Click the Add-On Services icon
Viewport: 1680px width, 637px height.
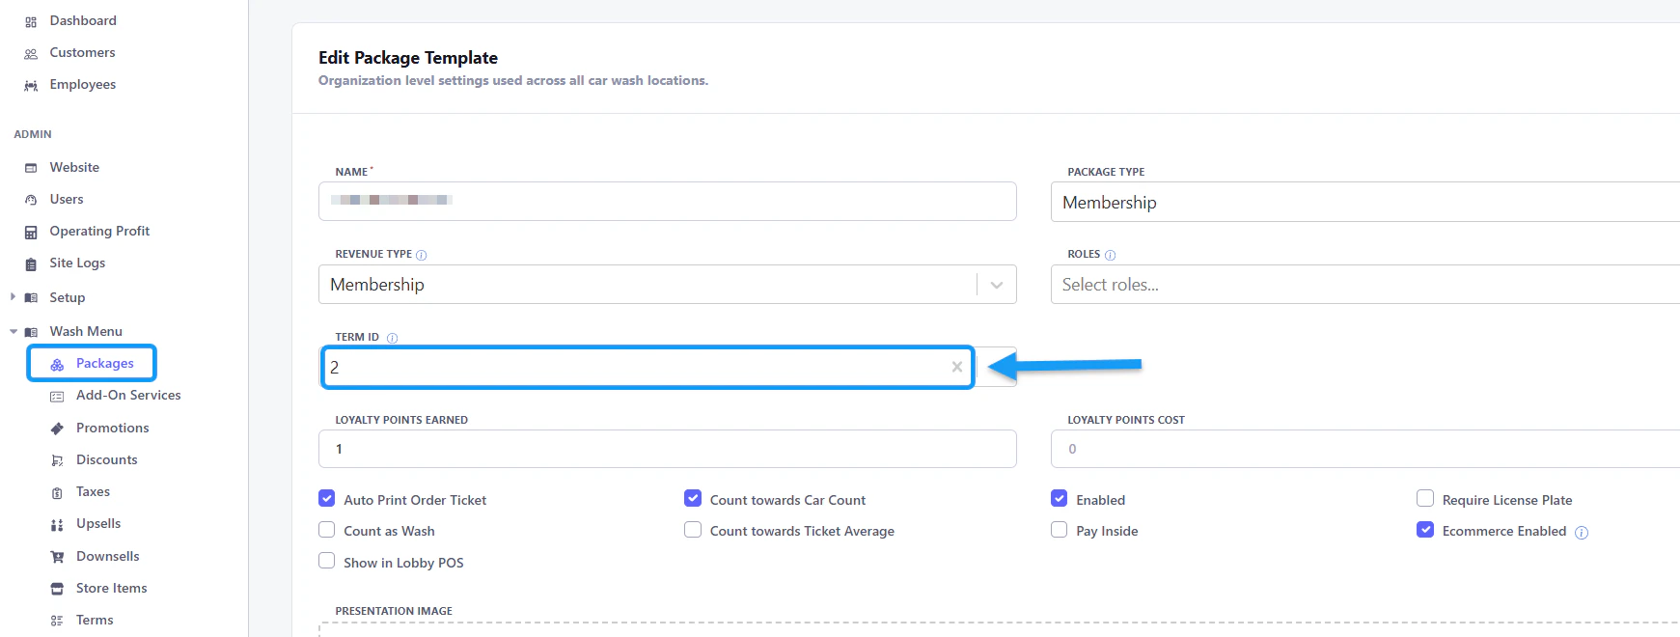(x=57, y=396)
